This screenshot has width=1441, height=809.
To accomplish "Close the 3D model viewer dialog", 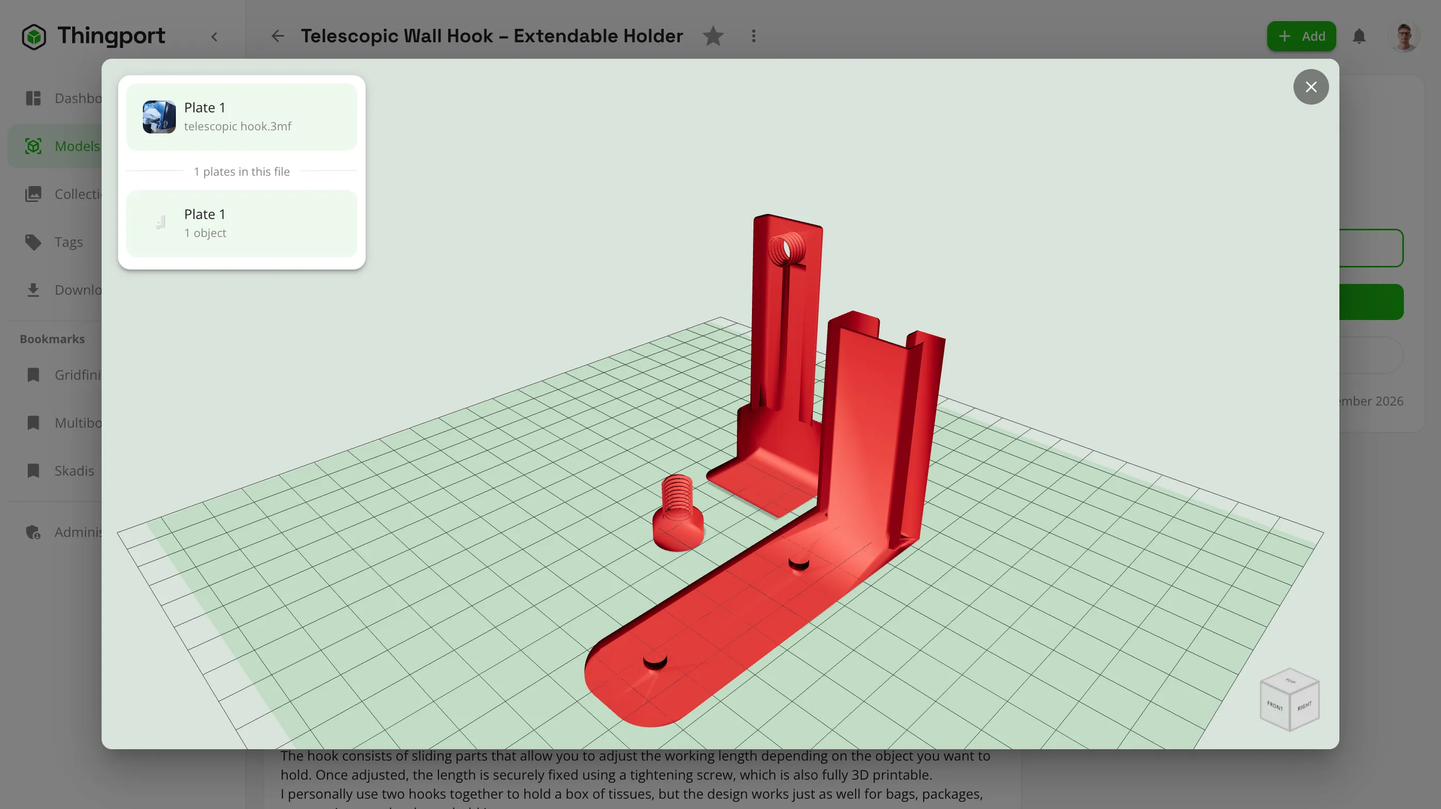I will click(x=1311, y=87).
